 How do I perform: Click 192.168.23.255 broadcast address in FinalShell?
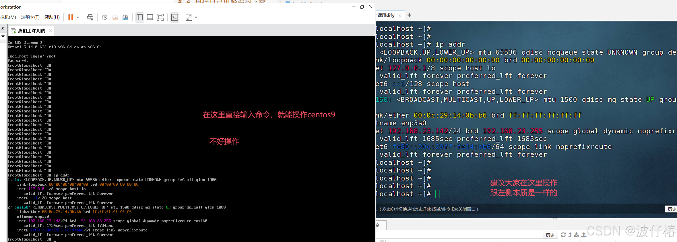point(513,131)
